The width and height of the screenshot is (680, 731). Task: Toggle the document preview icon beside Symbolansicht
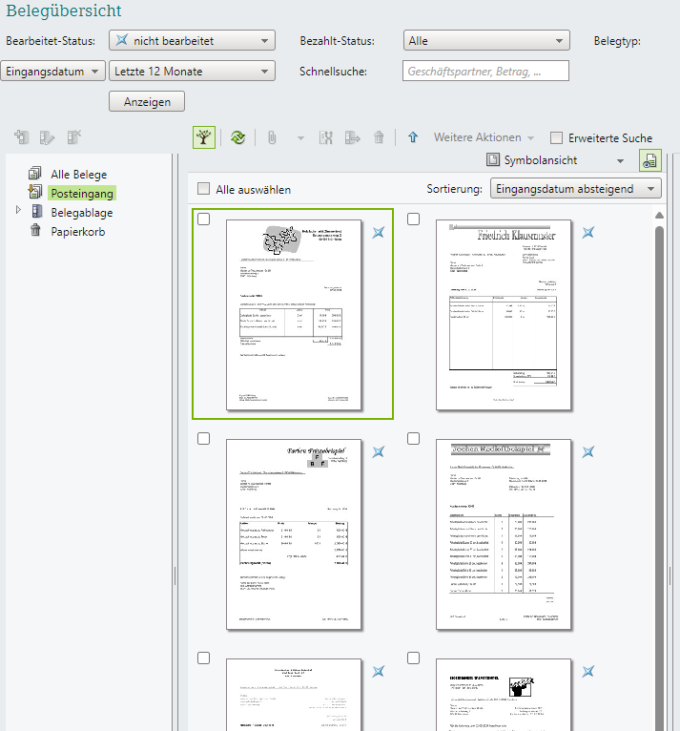coord(649,161)
